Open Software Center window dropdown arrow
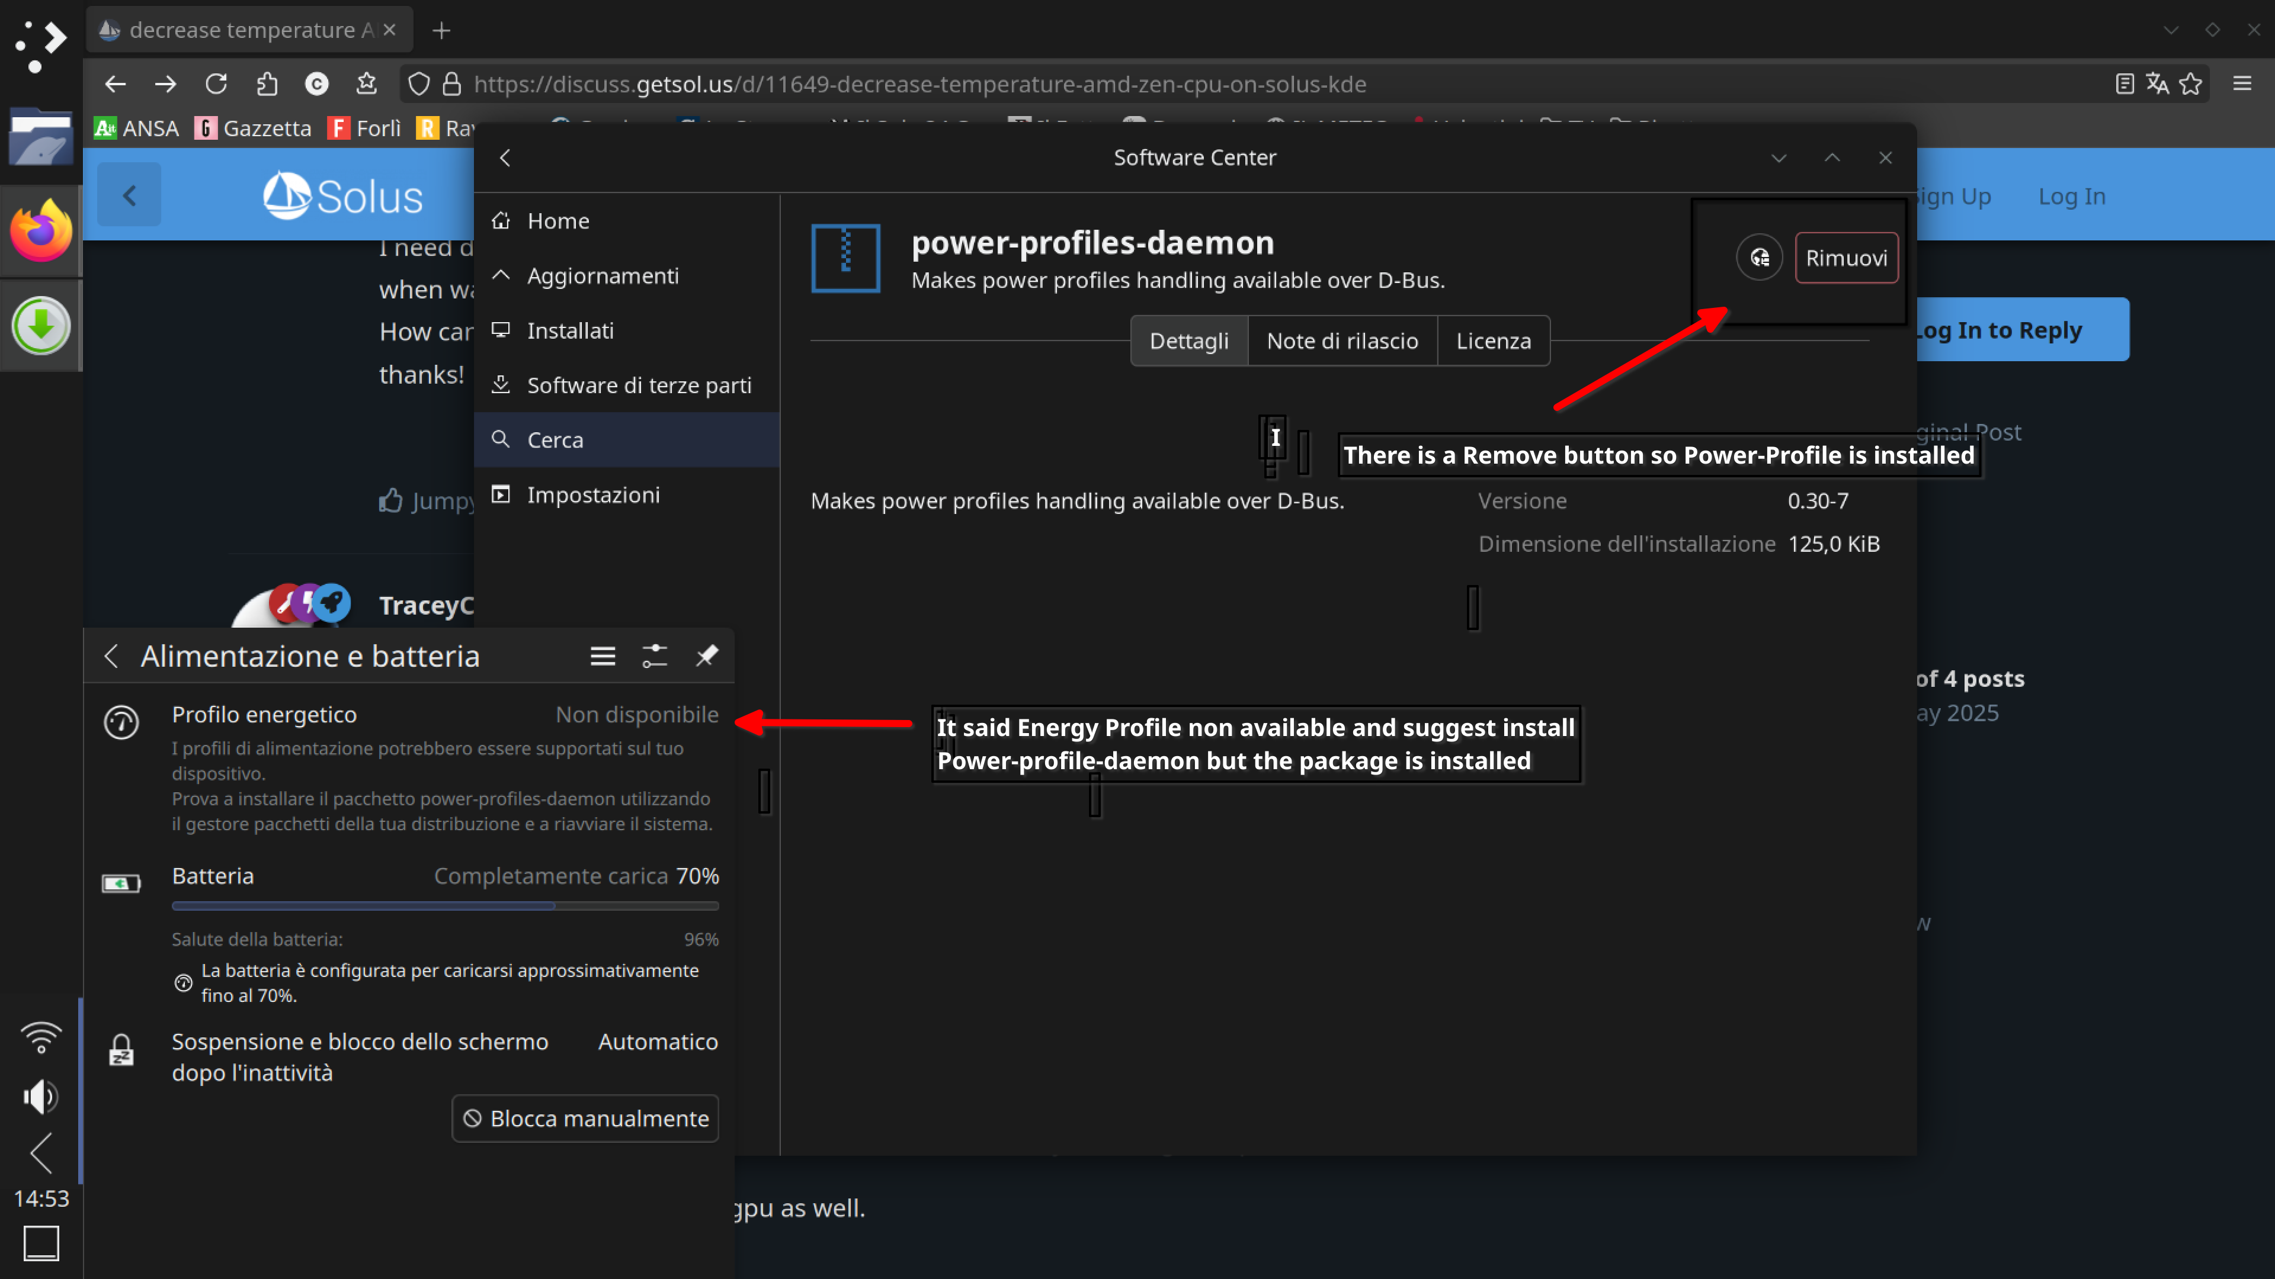This screenshot has width=2275, height=1279. click(1779, 158)
